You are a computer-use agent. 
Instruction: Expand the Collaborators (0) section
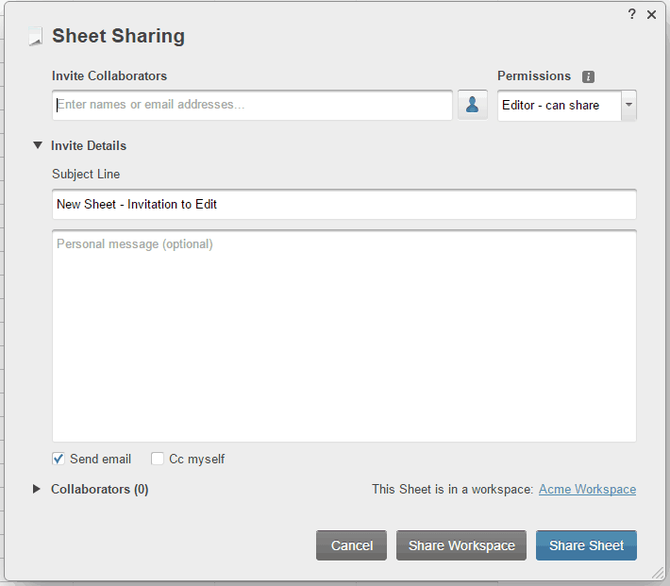click(38, 489)
